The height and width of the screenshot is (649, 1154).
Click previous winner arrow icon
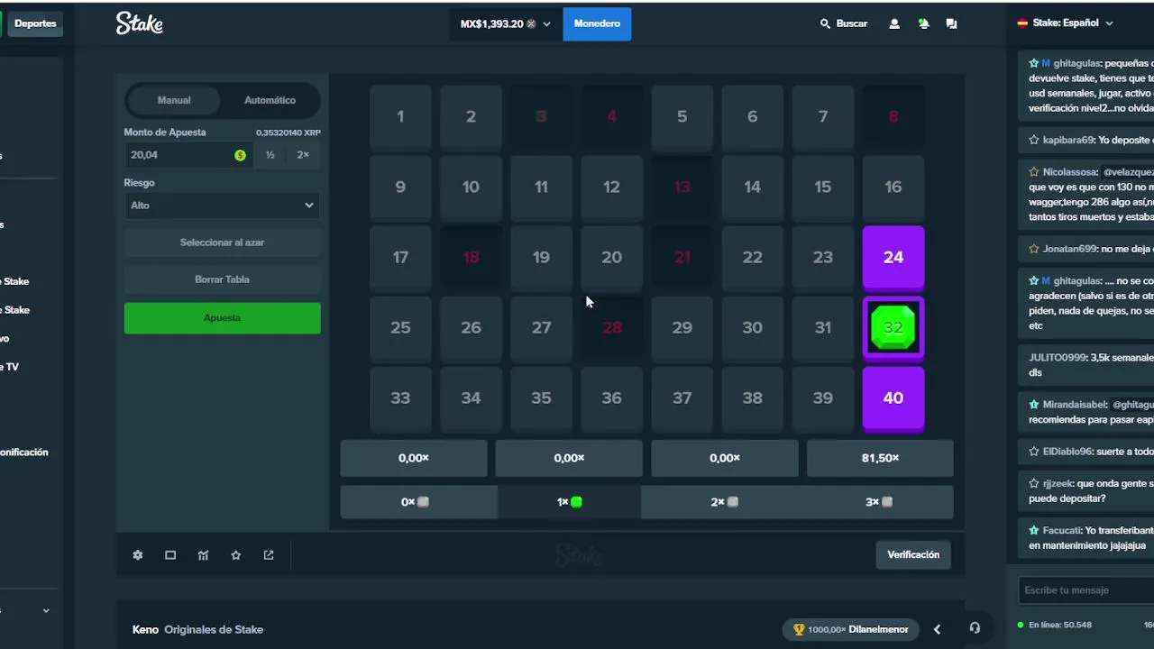click(x=937, y=629)
